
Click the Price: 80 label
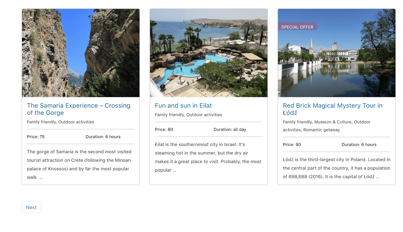[164, 129]
